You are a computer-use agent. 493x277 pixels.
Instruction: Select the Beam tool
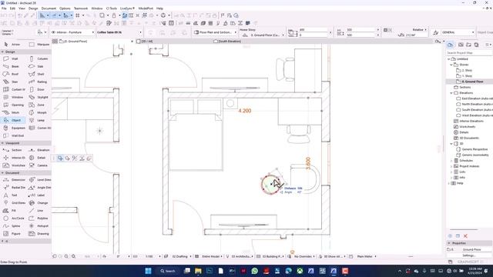(12, 66)
